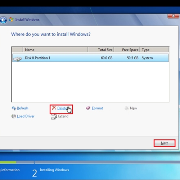Click the Extend link
Screen dimensions: 180x180
[x=63, y=116]
